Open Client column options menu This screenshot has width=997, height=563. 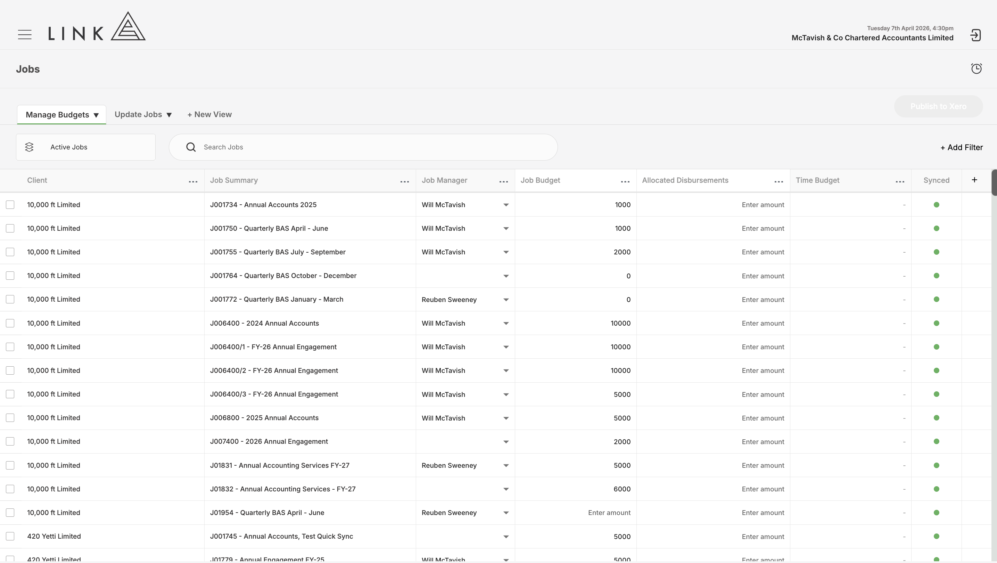pos(193,182)
